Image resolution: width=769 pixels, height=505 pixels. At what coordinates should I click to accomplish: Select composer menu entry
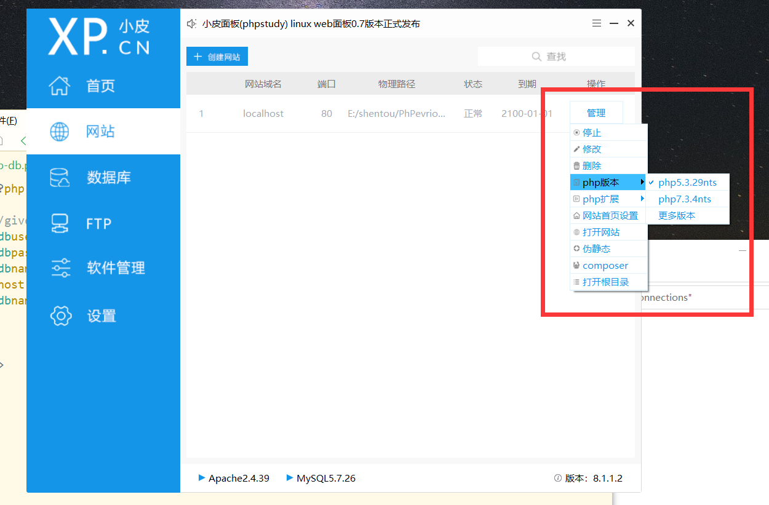pyautogui.click(x=609, y=266)
